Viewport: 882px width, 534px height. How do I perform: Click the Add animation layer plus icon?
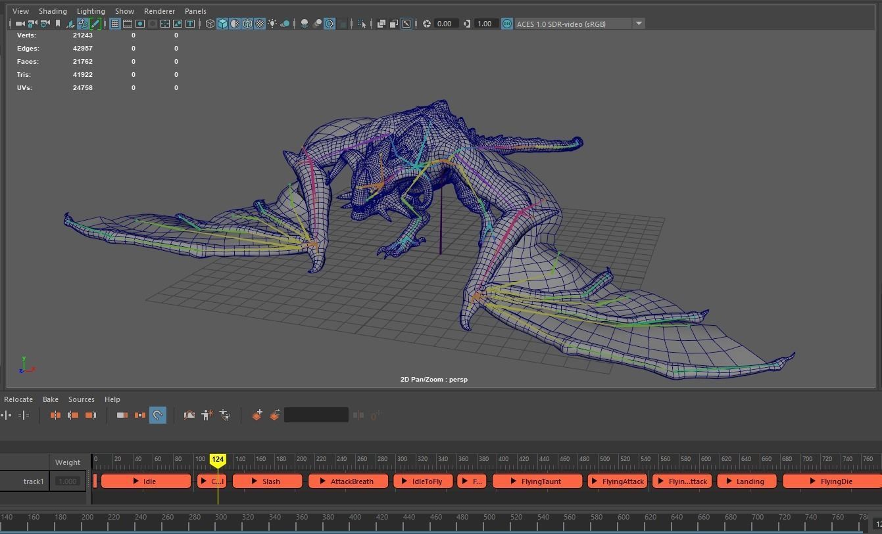(x=257, y=415)
